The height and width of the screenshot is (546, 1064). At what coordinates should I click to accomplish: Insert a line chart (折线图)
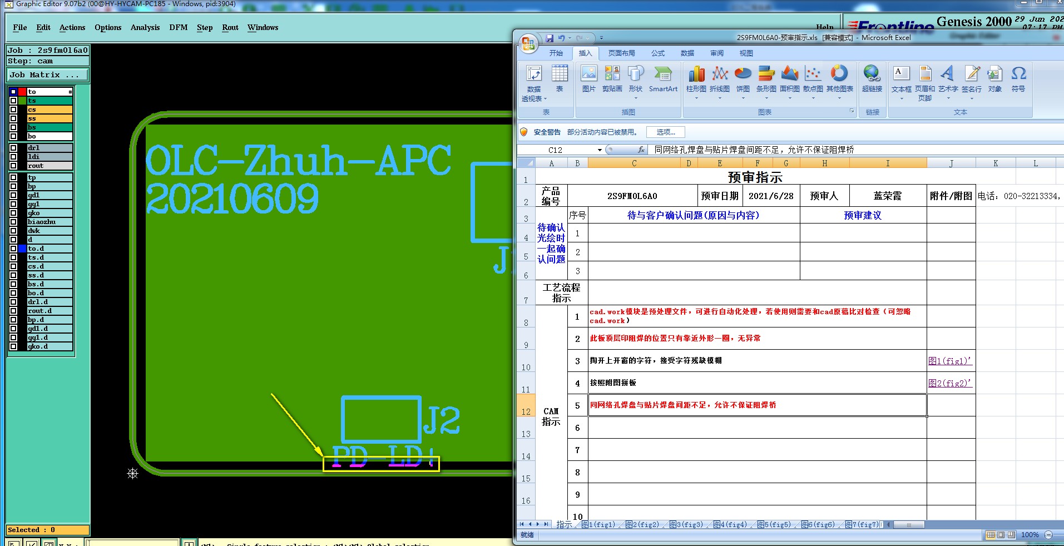[720, 82]
